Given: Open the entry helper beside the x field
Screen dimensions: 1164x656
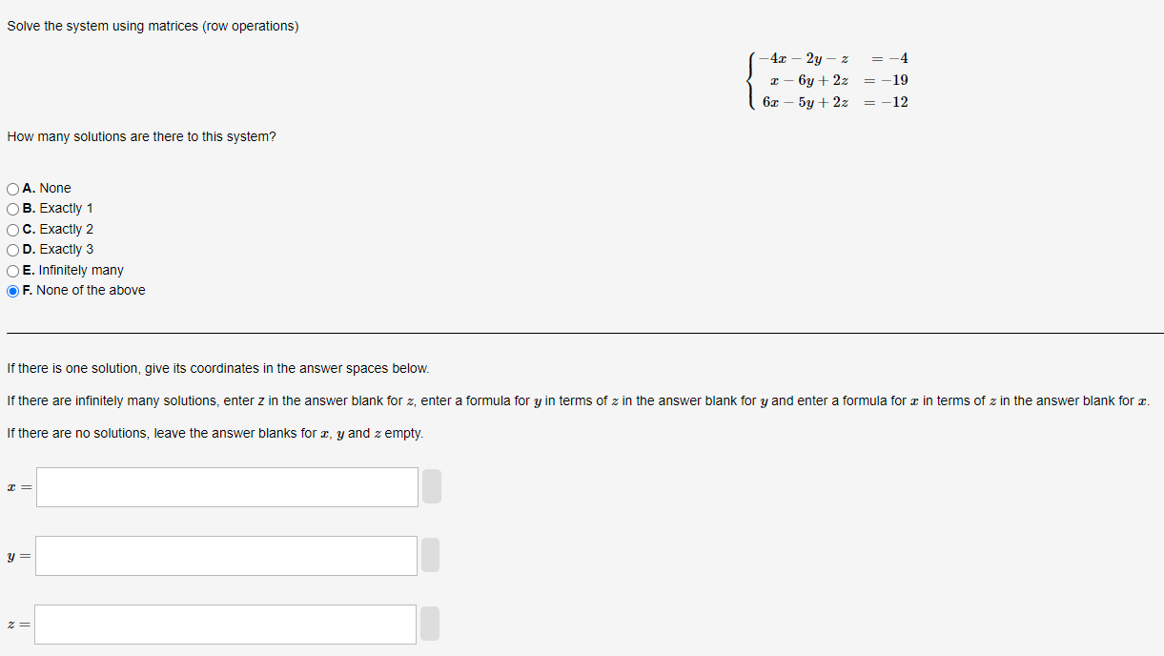Looking at the screenshot, I should 430,486.
